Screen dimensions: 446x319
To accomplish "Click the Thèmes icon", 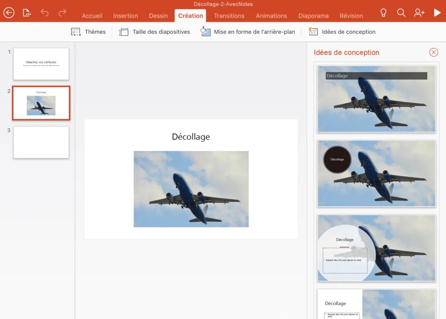I will pyautogui.click(x=76, y=32).
